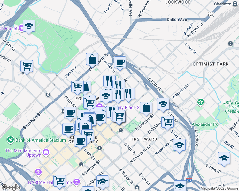The width and height of the screenshot is (239, 191).
Task: Open the shopping bag marker by N Graham St
Action: (x=92, y=59)
